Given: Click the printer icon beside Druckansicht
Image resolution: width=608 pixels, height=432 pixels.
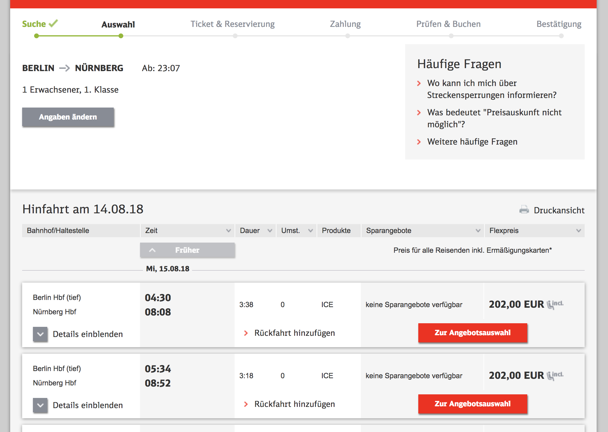Looking at the screenshot, I should [x=524, y=209].
